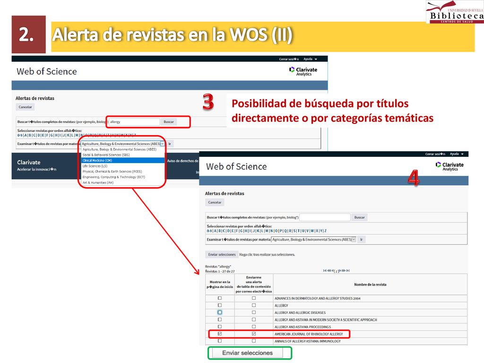
Task: Select Engineering, Computing & Technology (ECT) option
Action: click(x=122, y=177)
